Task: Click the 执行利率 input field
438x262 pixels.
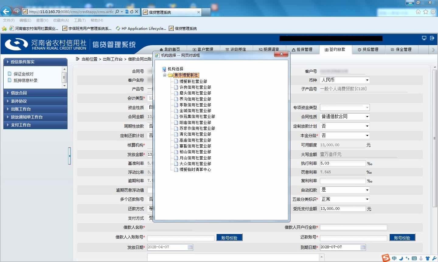Action: (343, 163)
